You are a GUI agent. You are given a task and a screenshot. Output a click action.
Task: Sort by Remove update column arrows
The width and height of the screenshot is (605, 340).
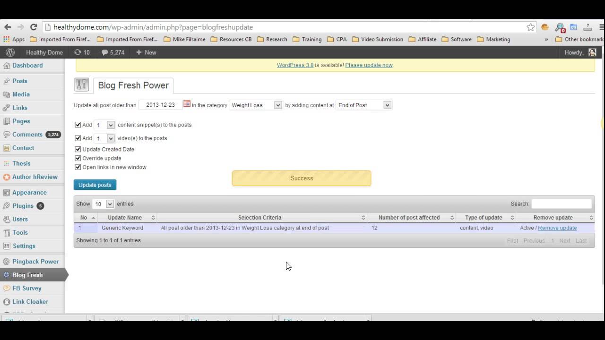coord(591,218)
